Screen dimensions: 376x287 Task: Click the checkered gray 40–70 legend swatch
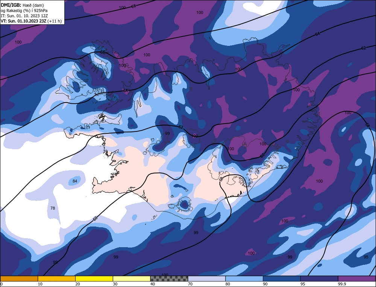pyautogui.click(x=169, y=278)
